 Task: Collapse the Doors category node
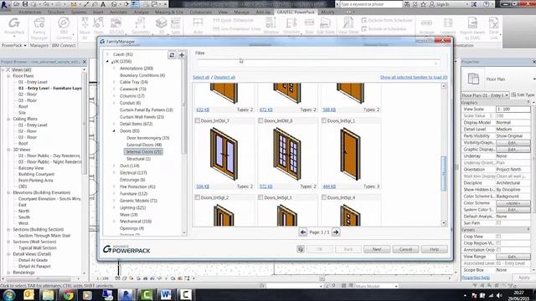[x=114, y=131]
